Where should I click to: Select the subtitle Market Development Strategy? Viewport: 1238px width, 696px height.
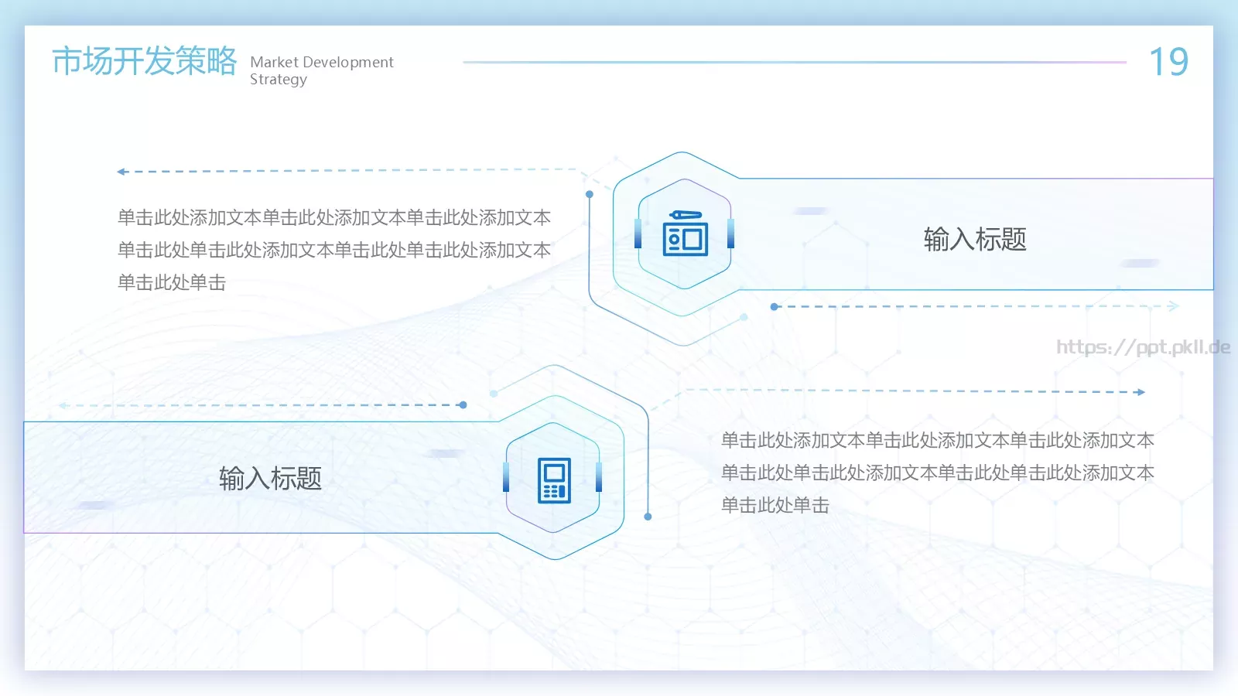322,70
